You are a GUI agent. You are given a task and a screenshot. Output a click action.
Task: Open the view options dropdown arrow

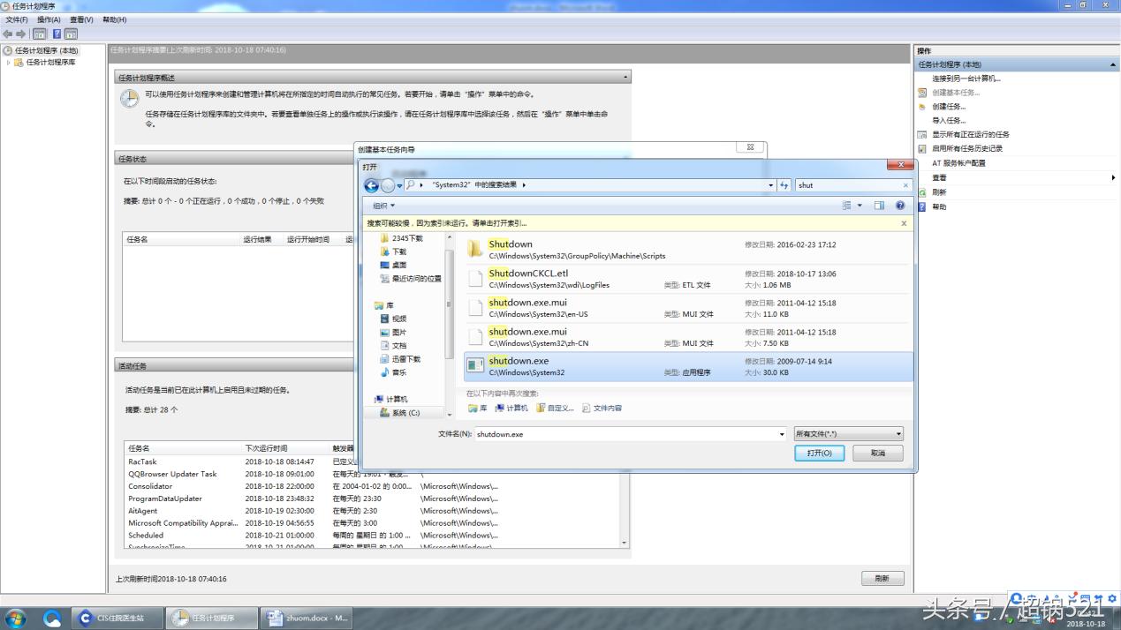[x=860, y=206]
